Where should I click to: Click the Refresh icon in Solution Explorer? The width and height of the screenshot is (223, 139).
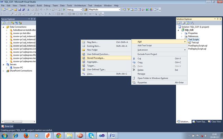[188, 23]
